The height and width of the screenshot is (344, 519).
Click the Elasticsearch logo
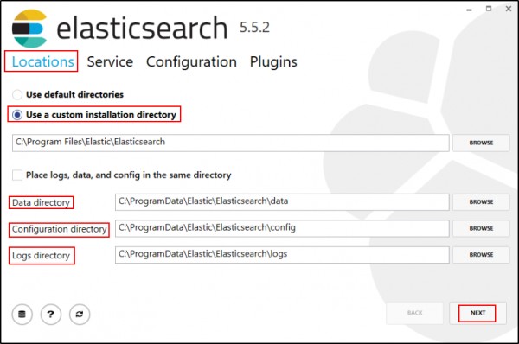[x=29, y=29]
